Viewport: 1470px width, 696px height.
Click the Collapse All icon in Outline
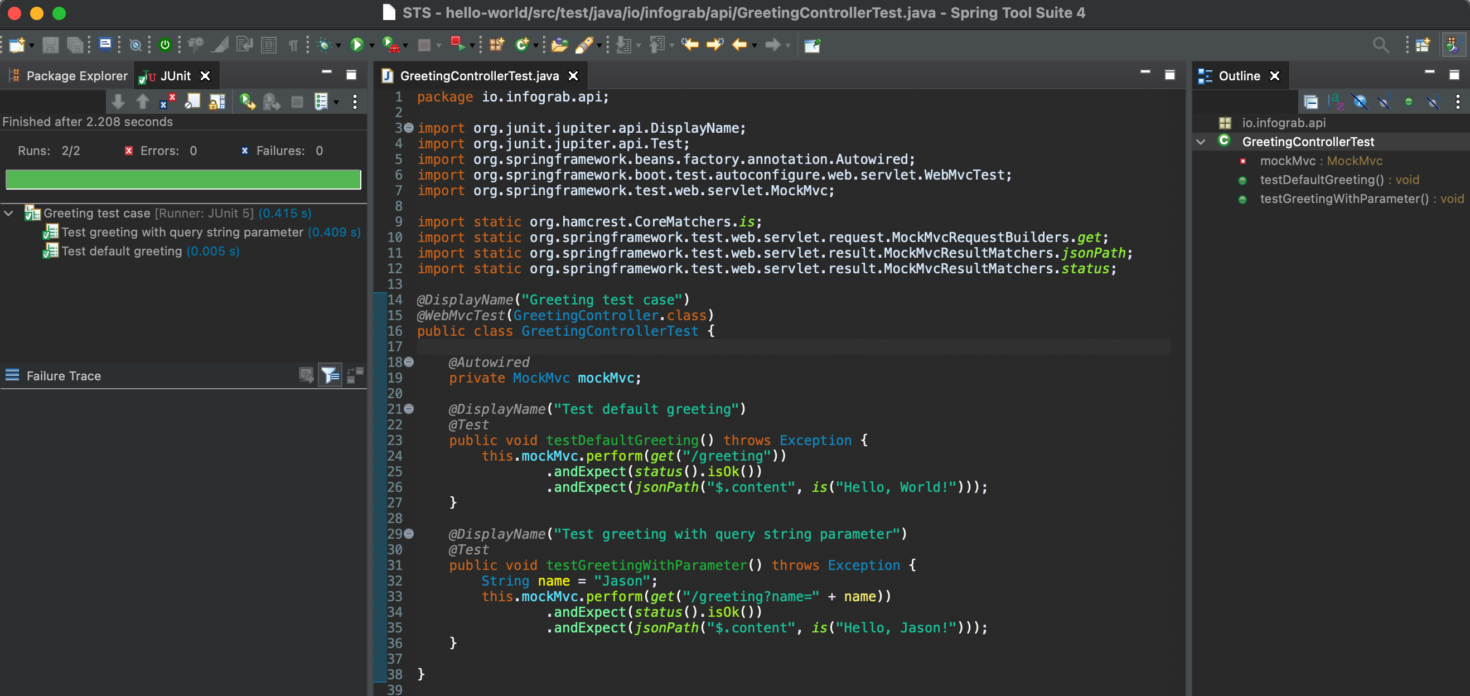[x=1311, y=102]
